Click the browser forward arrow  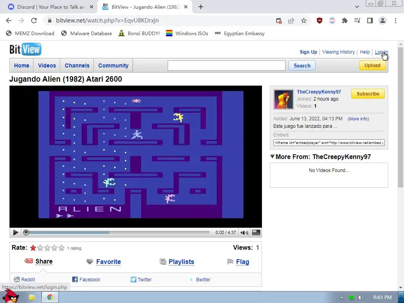(x=21, y=21)
